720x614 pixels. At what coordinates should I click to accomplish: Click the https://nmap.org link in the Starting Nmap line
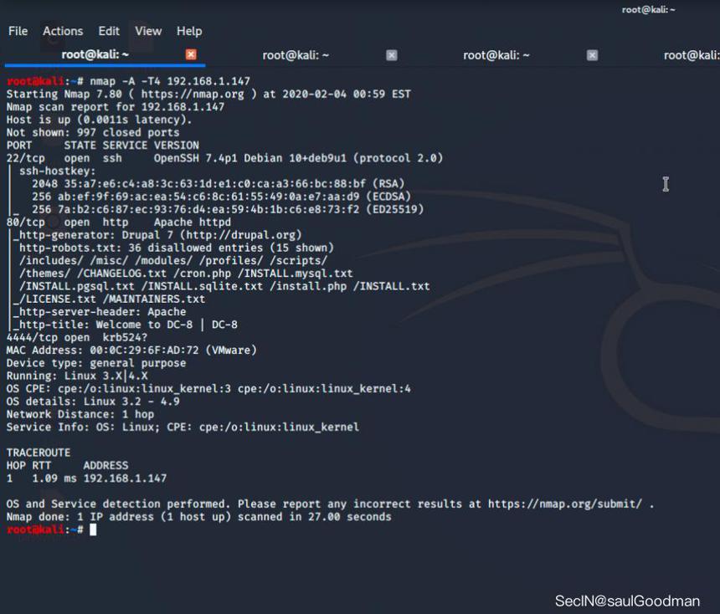[193, 94]
